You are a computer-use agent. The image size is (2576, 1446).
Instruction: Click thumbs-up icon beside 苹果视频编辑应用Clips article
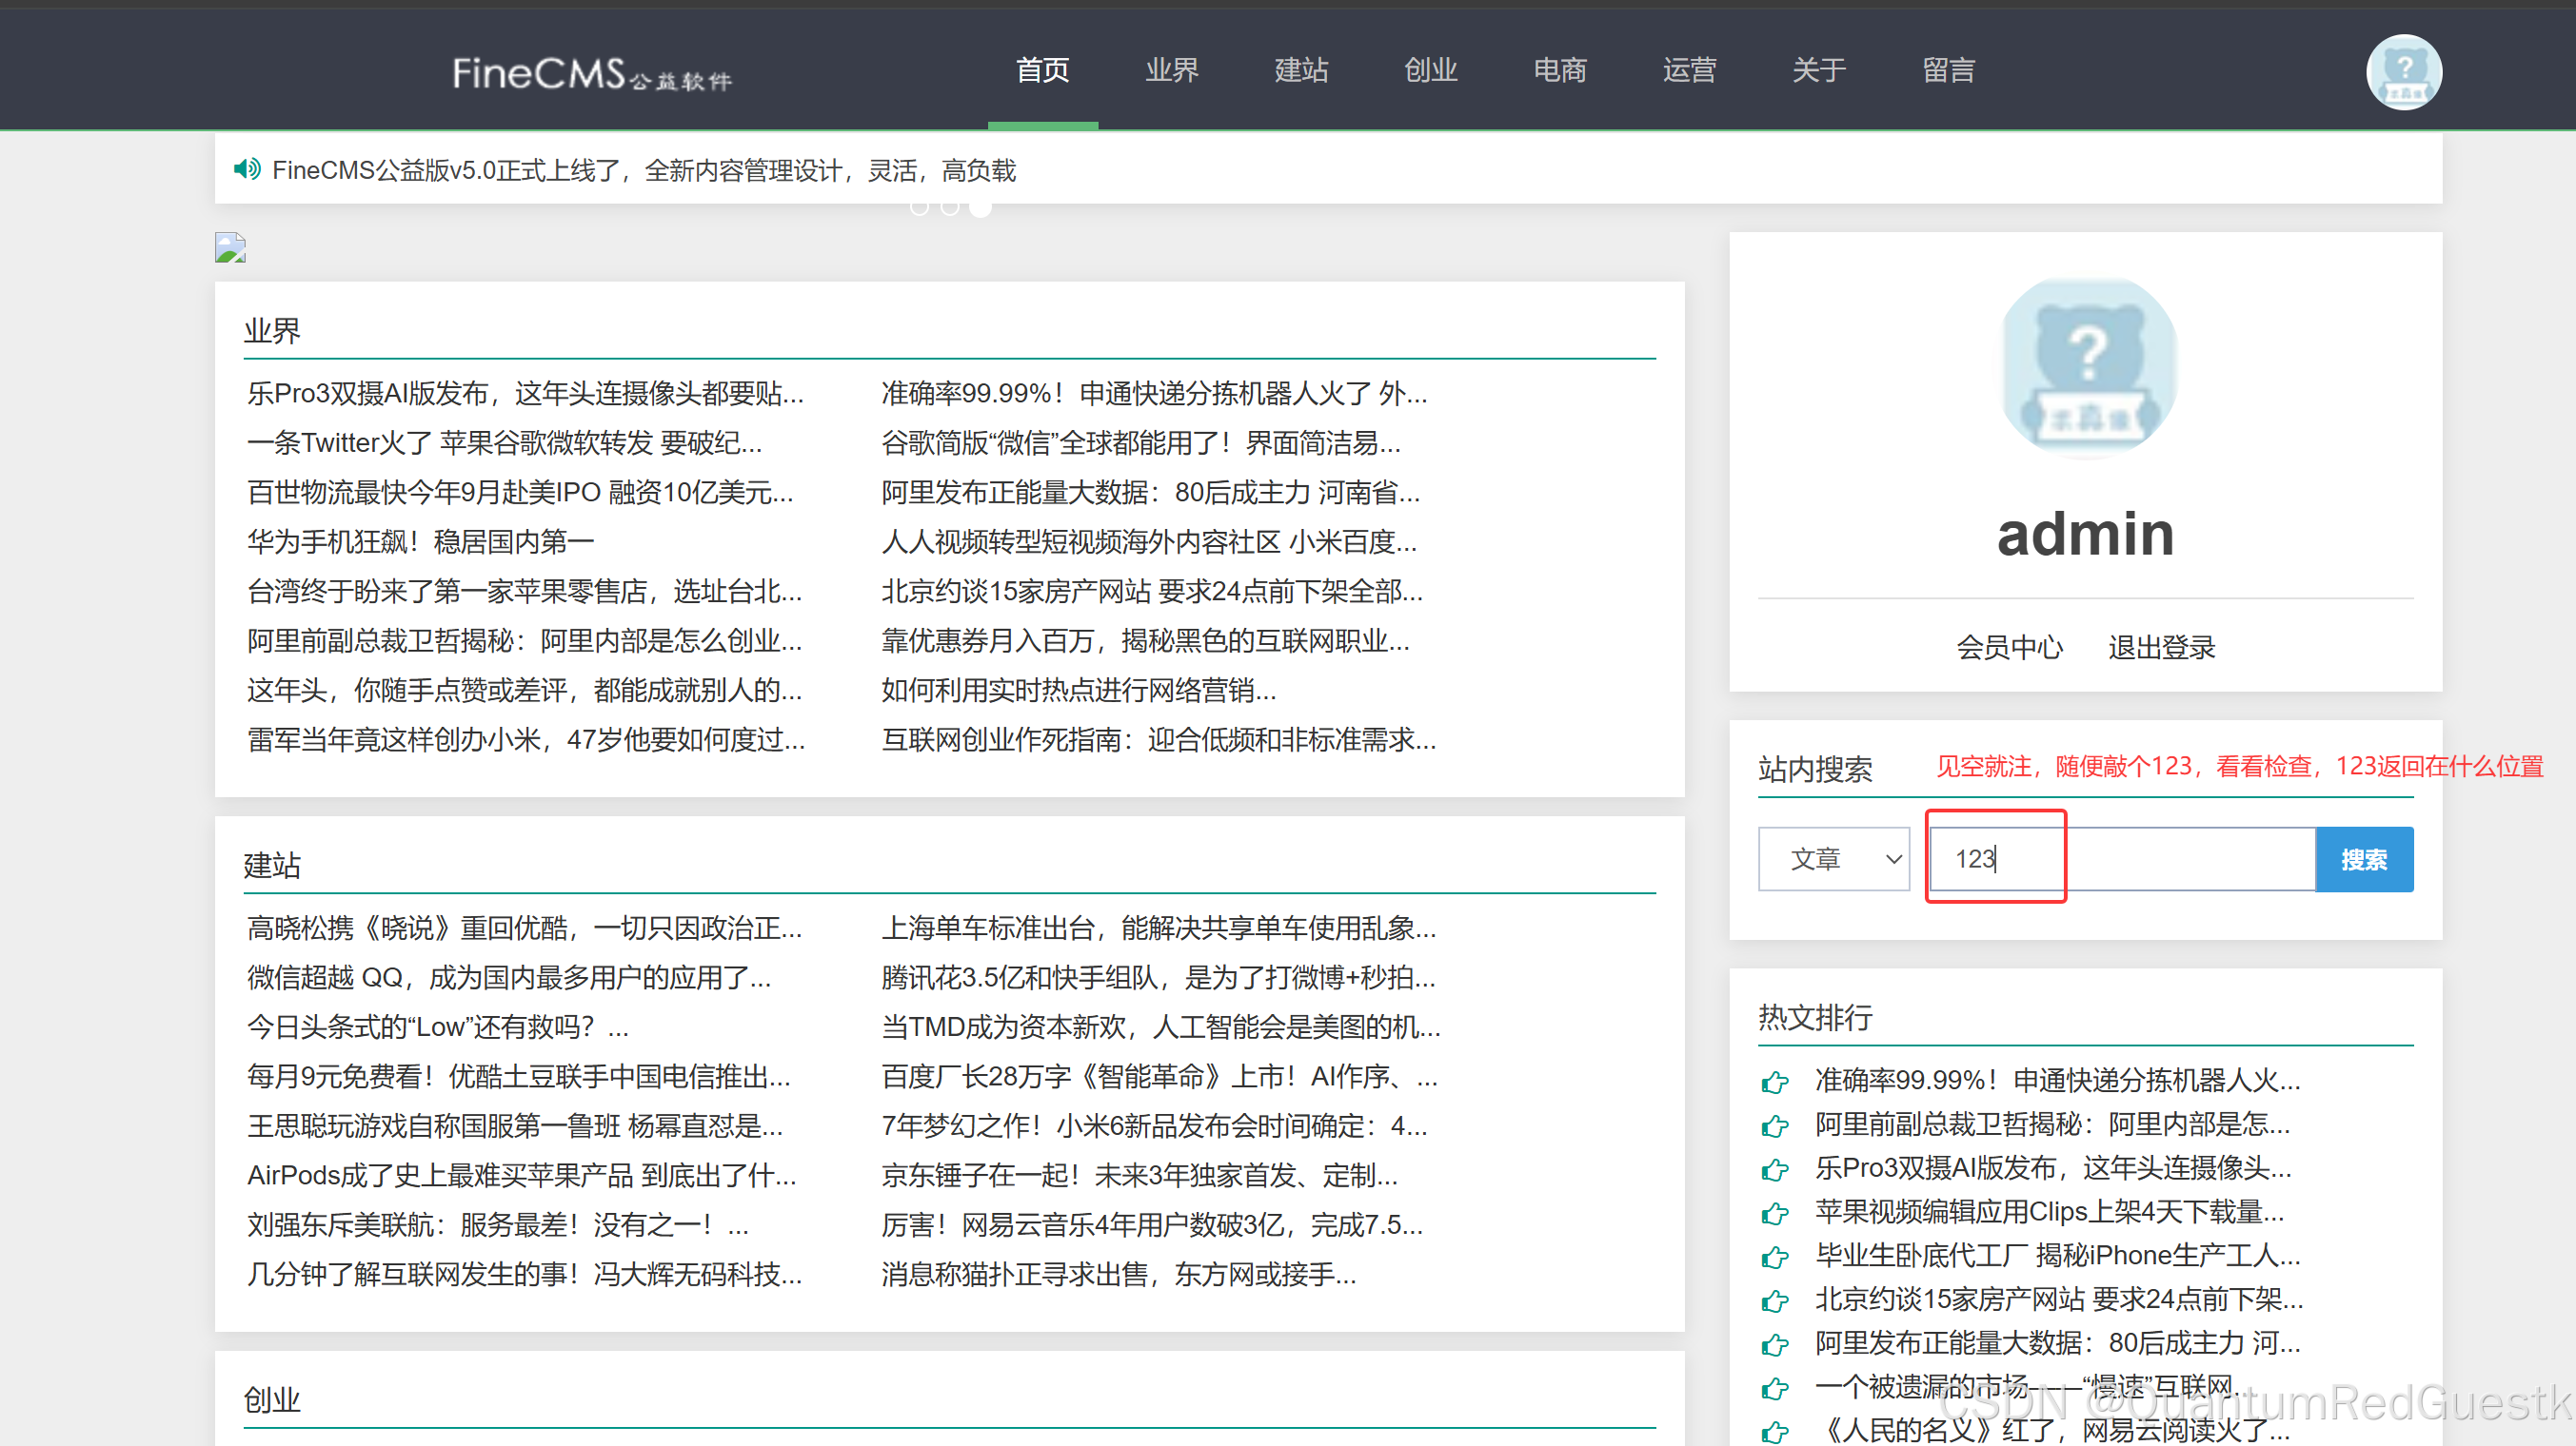pos(1775,1213)
